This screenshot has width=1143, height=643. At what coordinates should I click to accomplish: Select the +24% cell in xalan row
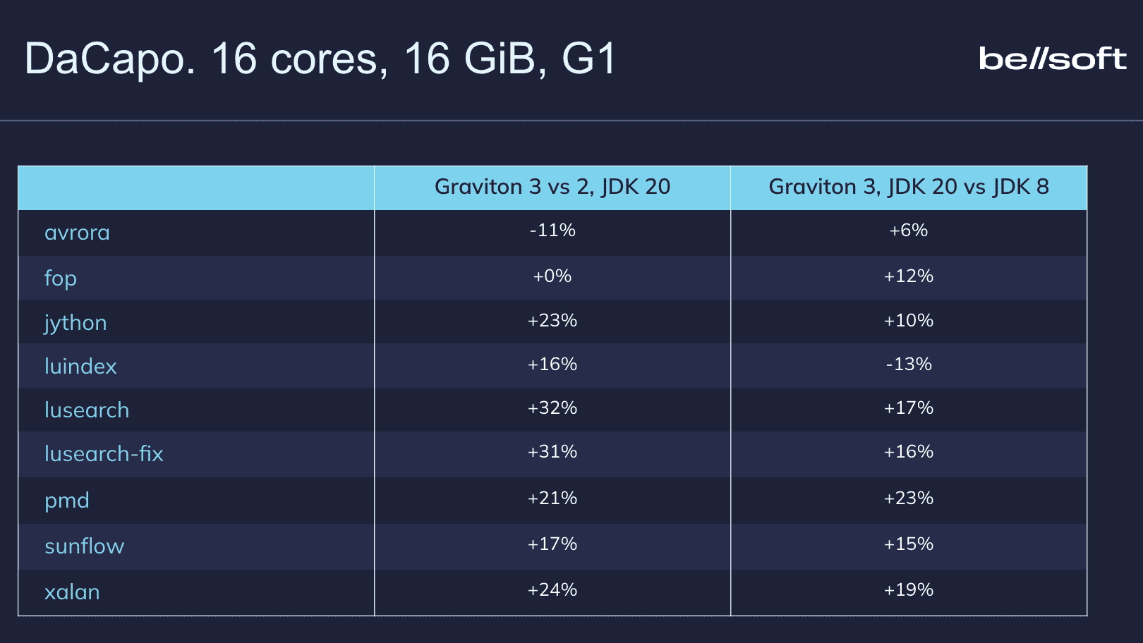(x=552, y=590)
